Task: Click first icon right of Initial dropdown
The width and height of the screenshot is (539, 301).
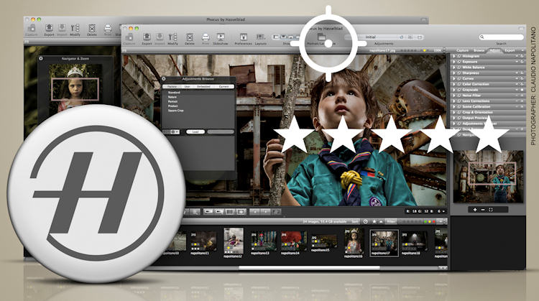Action: [402, 37]
